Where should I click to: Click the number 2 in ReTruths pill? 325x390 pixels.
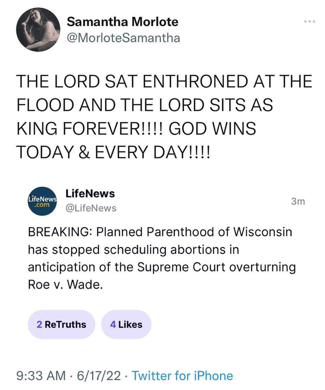40,325
